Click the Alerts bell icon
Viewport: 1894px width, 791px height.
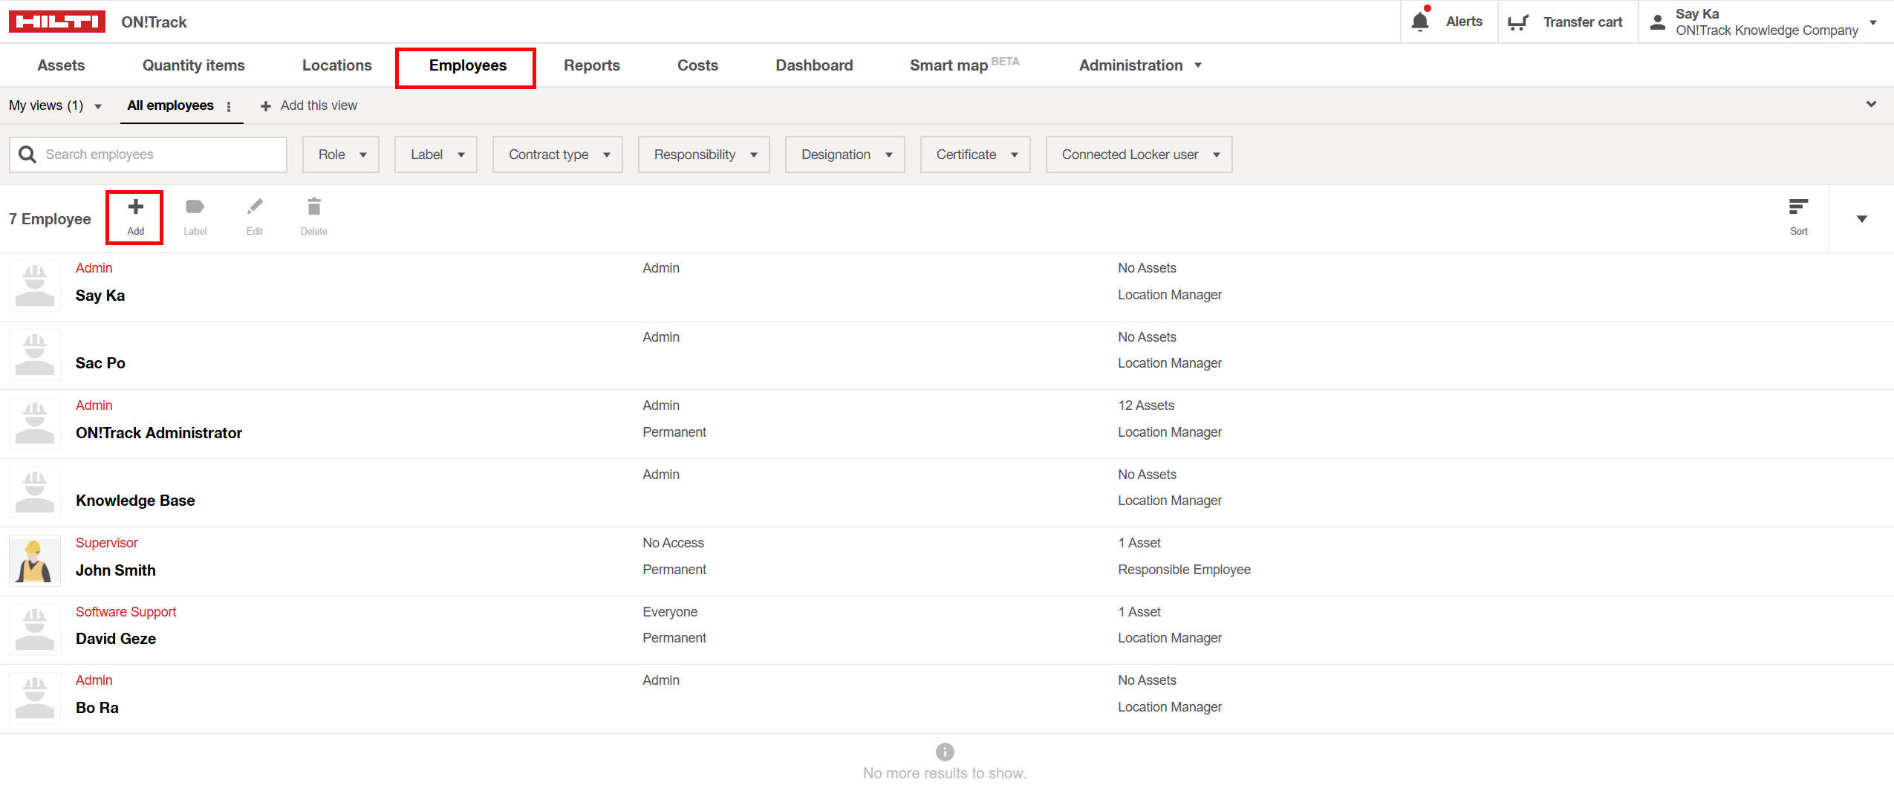pyautogui.click(x=1419, y=22)
